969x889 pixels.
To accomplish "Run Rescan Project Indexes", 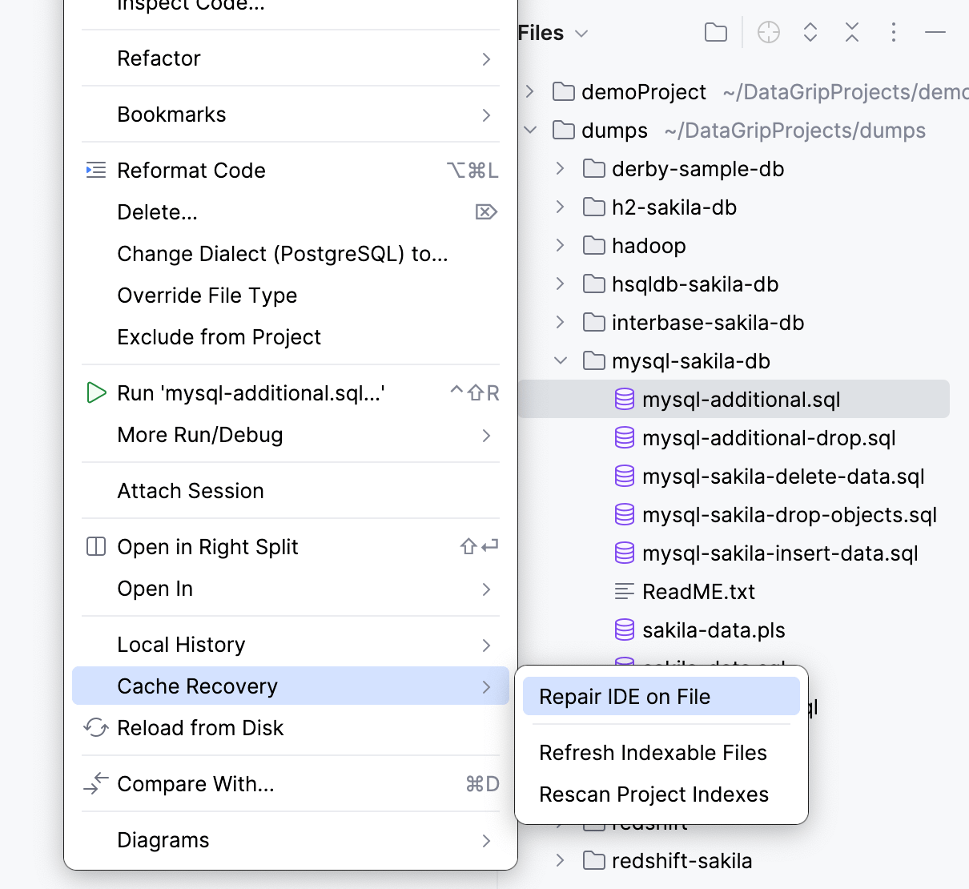I will 653,794.
